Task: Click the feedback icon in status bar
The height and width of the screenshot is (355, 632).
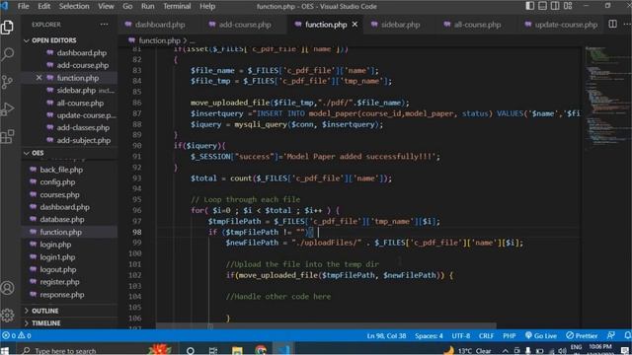Action: pyautogui.click(x=611, y=335)
